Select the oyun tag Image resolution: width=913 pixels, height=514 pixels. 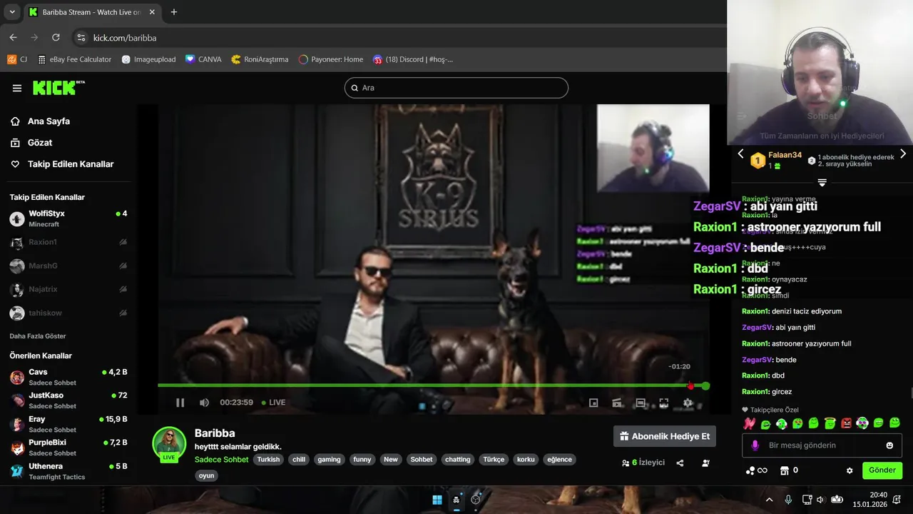coord(206,475)
